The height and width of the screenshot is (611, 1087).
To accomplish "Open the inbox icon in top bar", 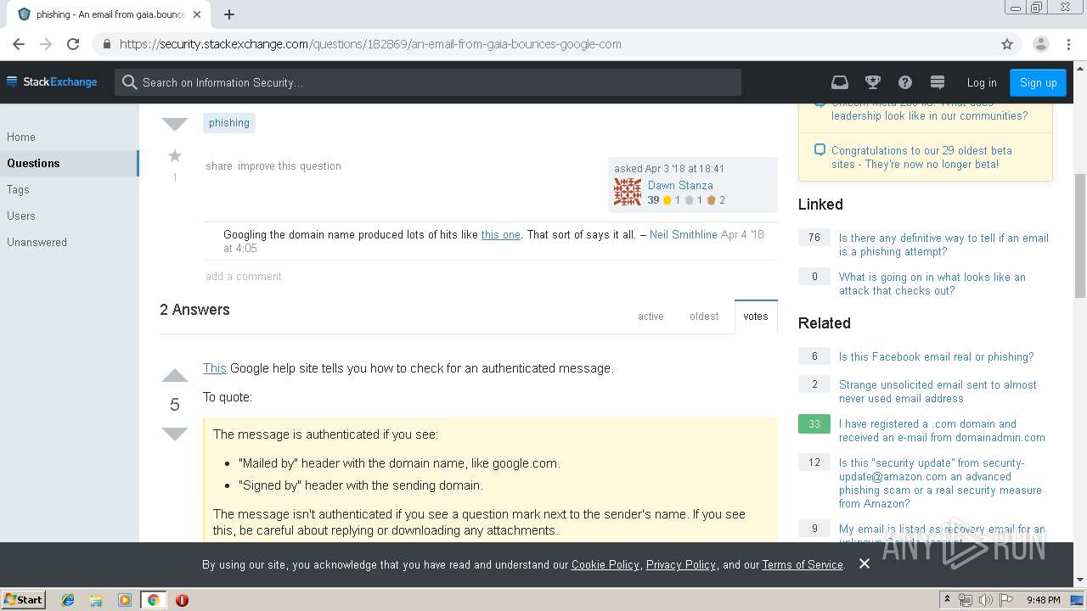I will coord(839,82).
